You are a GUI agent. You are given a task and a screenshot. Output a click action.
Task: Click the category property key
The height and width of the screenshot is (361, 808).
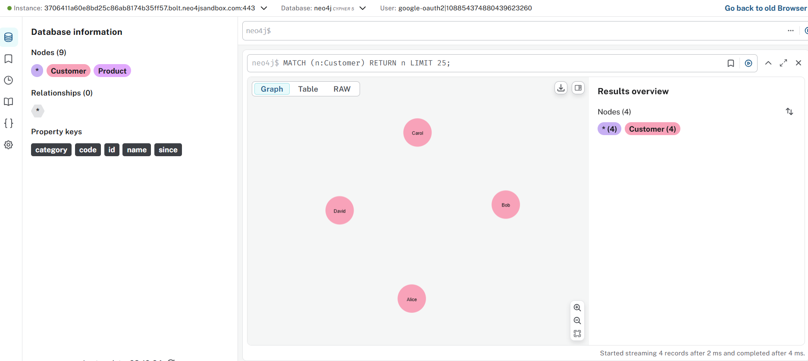(x=51, y=150)
